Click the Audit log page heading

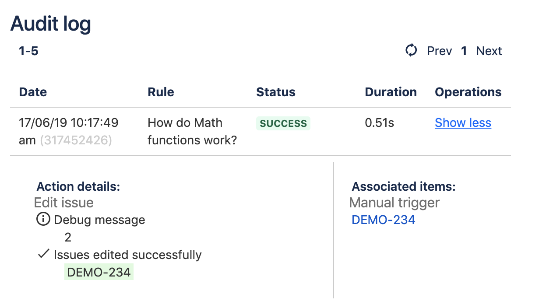[x=51, y=24]
